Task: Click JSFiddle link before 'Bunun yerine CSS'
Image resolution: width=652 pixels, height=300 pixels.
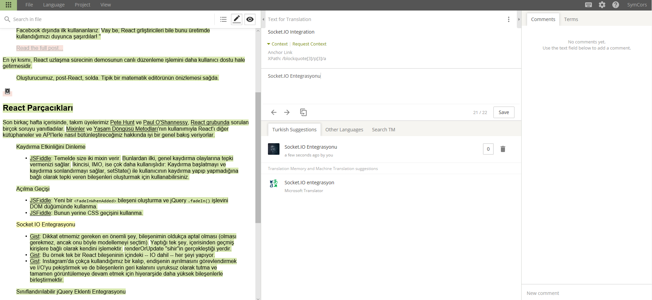Action: click(40, 213)
